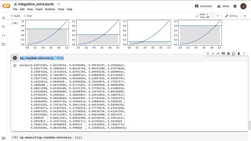This screenshot has width=251, height=141.
Task: Open the user account avatar
Action: (x=243, y=6)
